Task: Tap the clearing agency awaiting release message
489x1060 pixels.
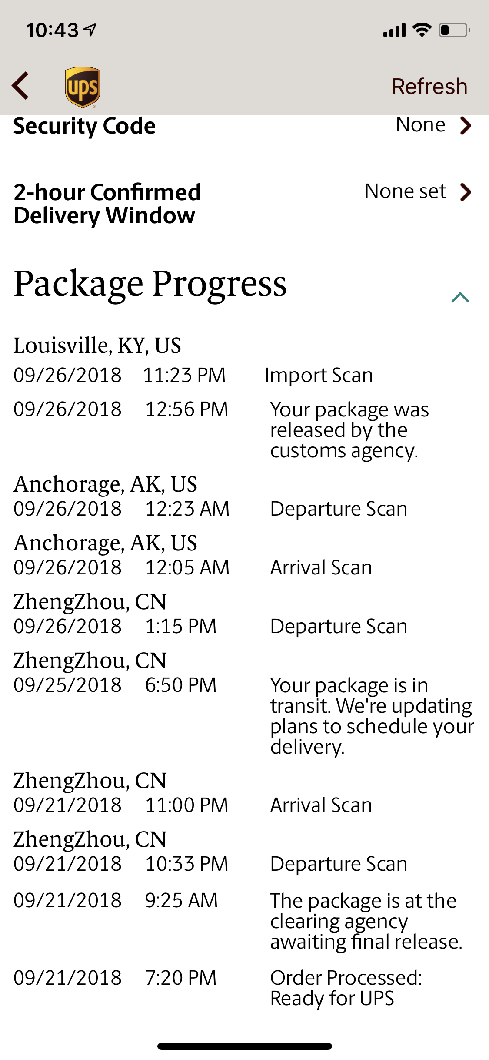Action: (x=366, y=921)
